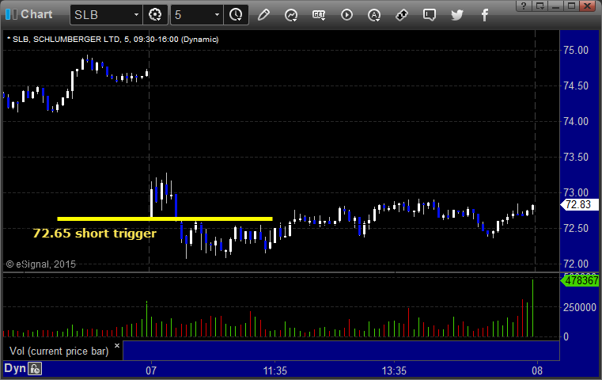Click the 478367 volume value marker

580,280
